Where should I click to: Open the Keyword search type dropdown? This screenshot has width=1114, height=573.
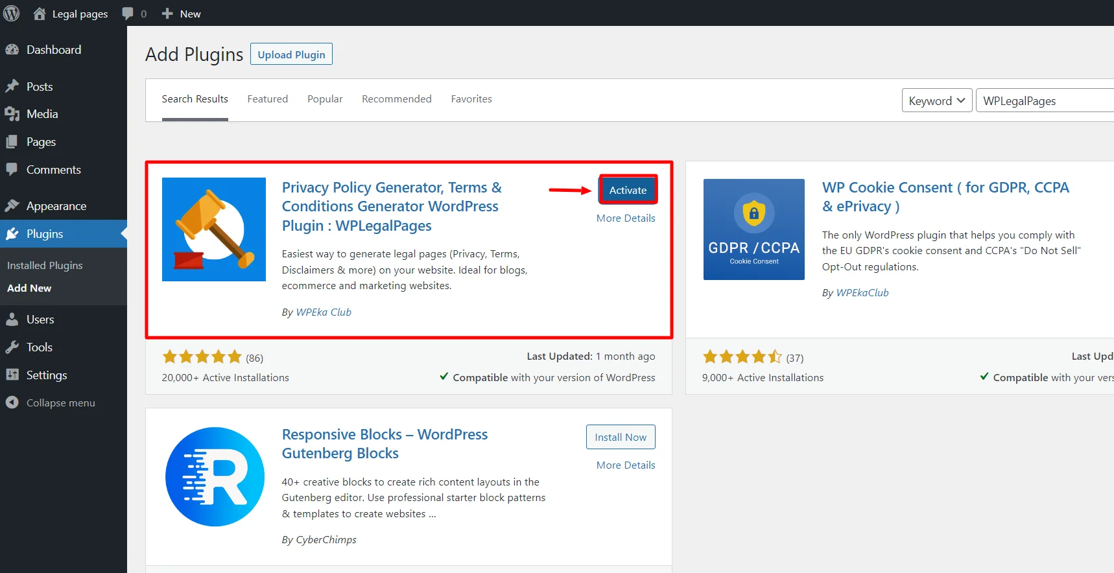click(x=936, y=100)
